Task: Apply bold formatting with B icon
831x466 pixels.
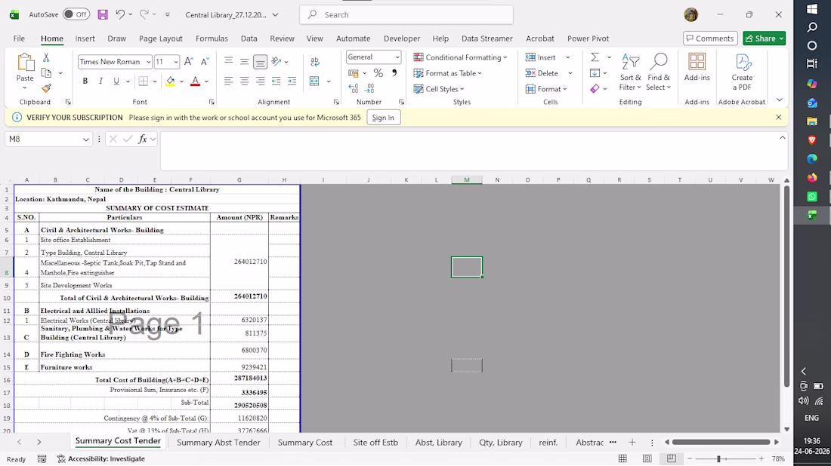Action: click(x=85, y=81)
